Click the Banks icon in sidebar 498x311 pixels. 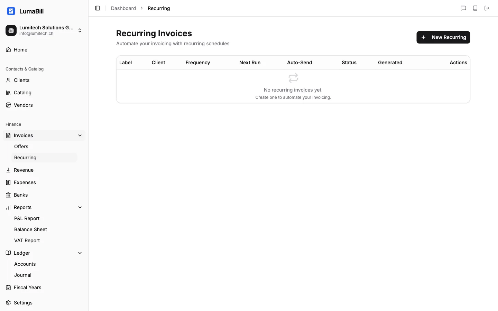8,195
